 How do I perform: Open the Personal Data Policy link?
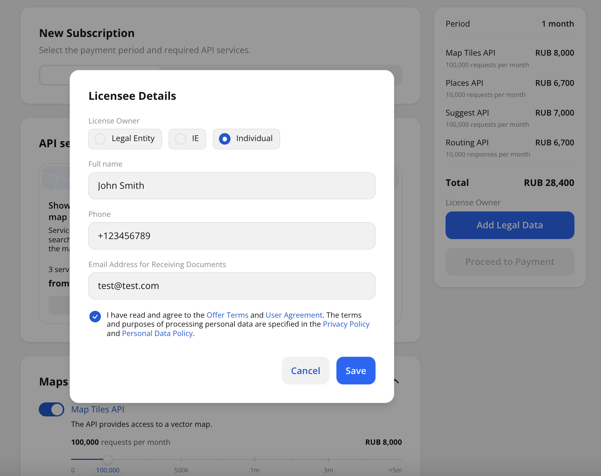pos(157,333)
